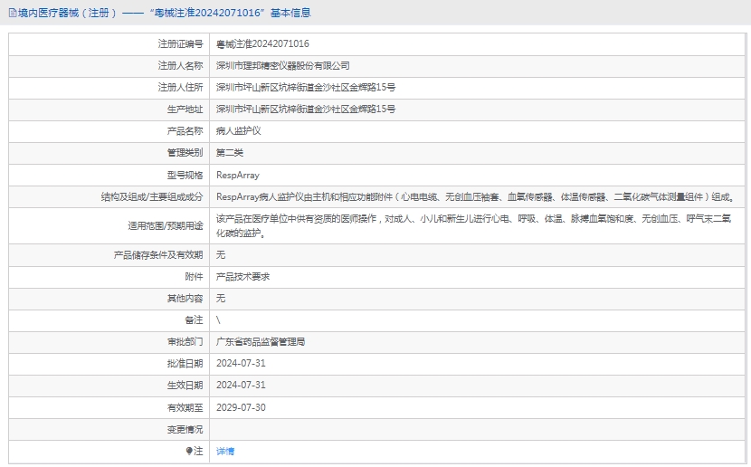This screenshot has height=467, width=751.
Task: Click the 结构及组成 description text
Action: 474,196
